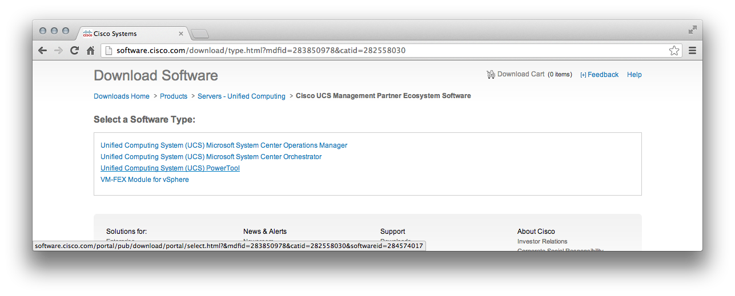Click the browser back arrow
Viewport: 735px width, 296px height.
coord(42,51)
